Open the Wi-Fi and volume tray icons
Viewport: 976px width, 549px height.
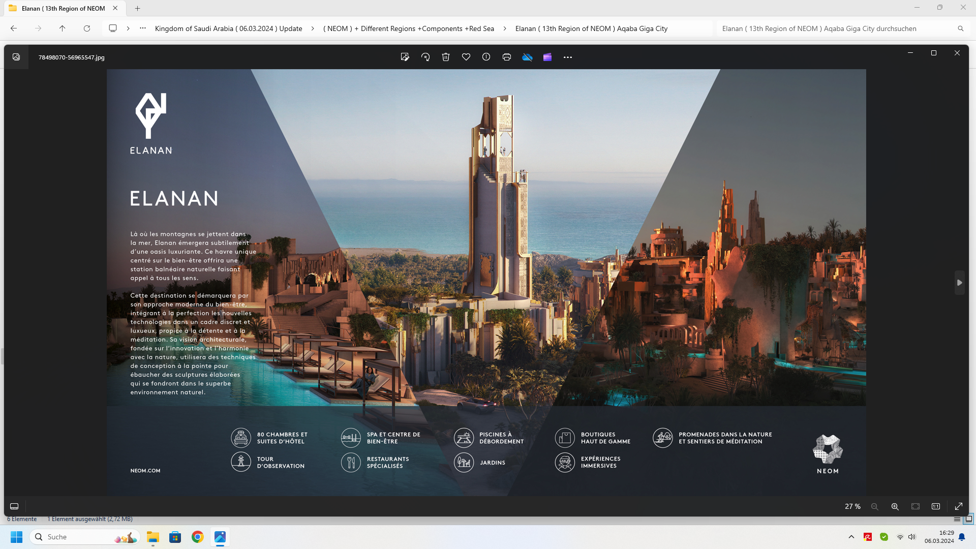click(906, 537)
